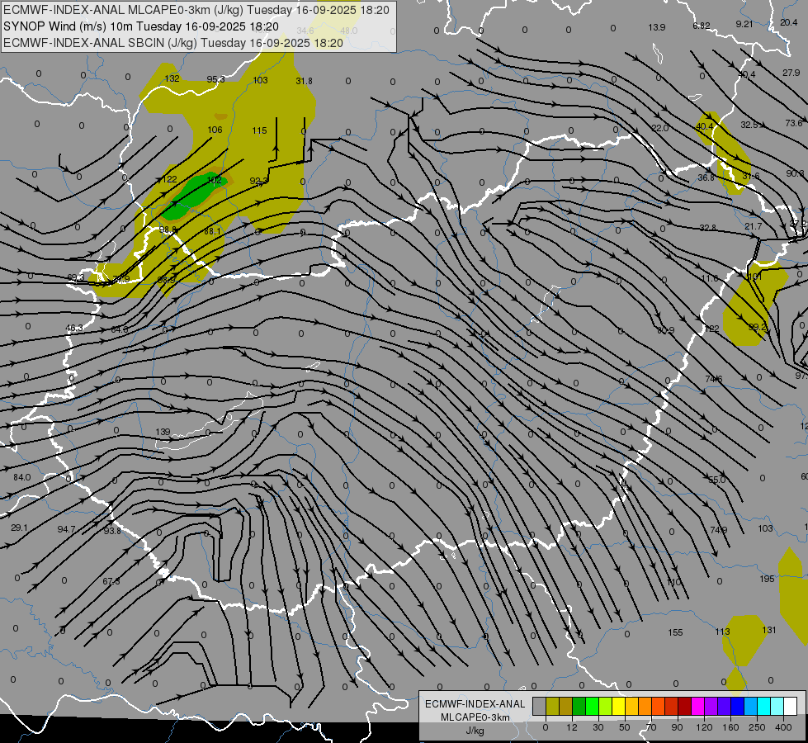
Task: Click the 'J/kg' unit label in legend
Action: (x=475, y=731)
